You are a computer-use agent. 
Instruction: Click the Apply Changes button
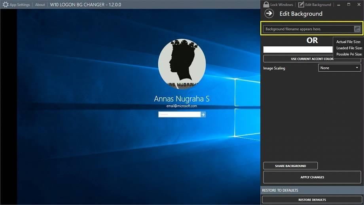point(312,177)
